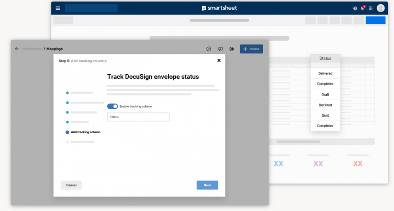Click the megaphone announcements icon
Screen dimensions: 394x211
[220, 49]
